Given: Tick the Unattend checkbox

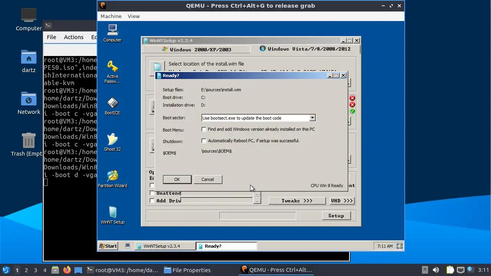Looking at the screenshot, I should point(152,193).
